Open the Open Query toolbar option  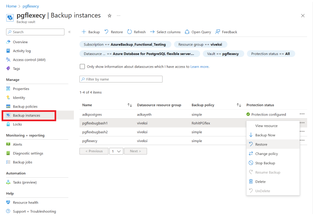pos(198,32)
